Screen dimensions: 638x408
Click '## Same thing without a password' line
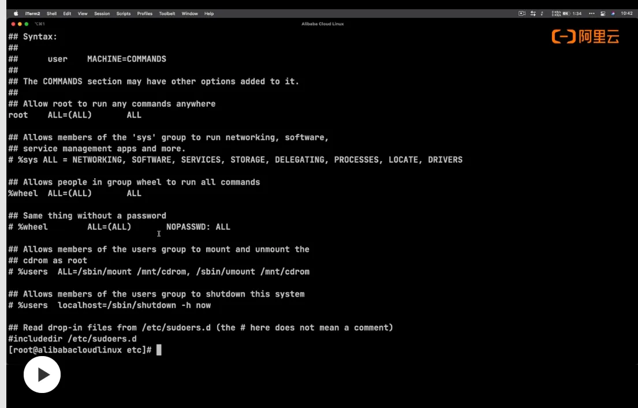[87, 216]
